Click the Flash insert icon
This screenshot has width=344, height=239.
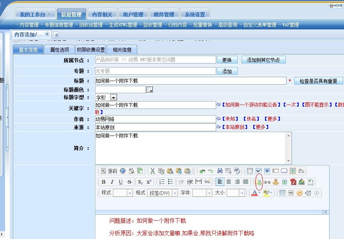pyautogui.click(x=293, y=182)
